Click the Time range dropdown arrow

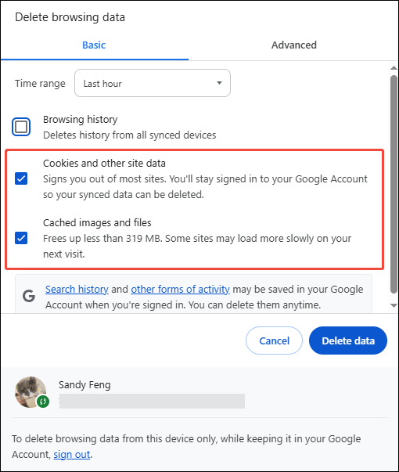click(219, 83)
